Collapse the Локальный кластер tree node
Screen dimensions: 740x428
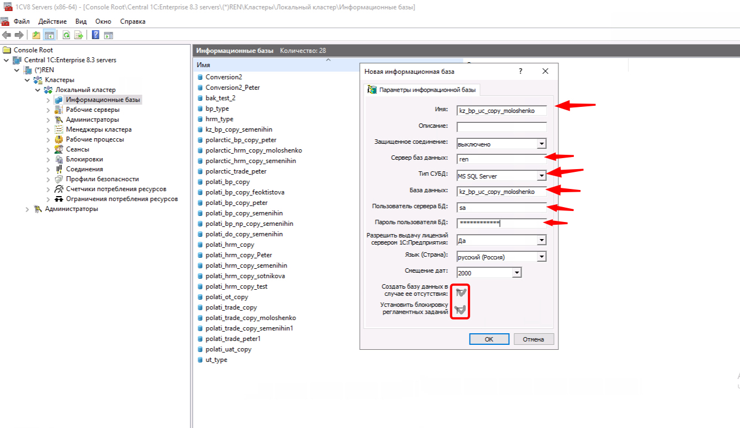point(38,90)
